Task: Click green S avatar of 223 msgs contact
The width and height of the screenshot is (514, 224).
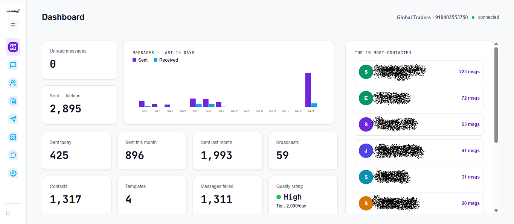Action: click(x=366, y=72)
